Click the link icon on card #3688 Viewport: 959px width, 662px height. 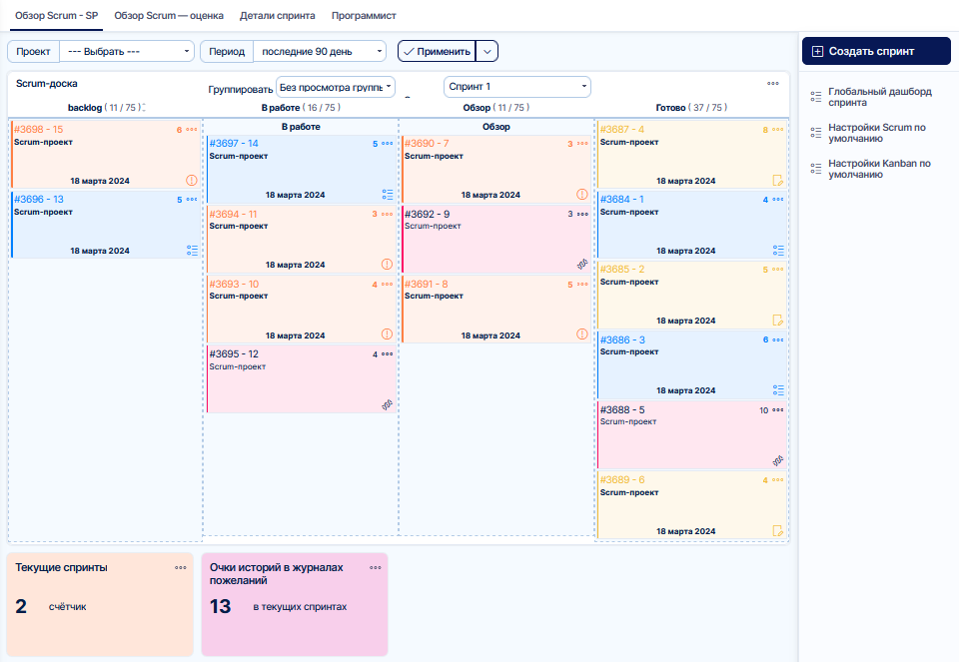(777, 460)
